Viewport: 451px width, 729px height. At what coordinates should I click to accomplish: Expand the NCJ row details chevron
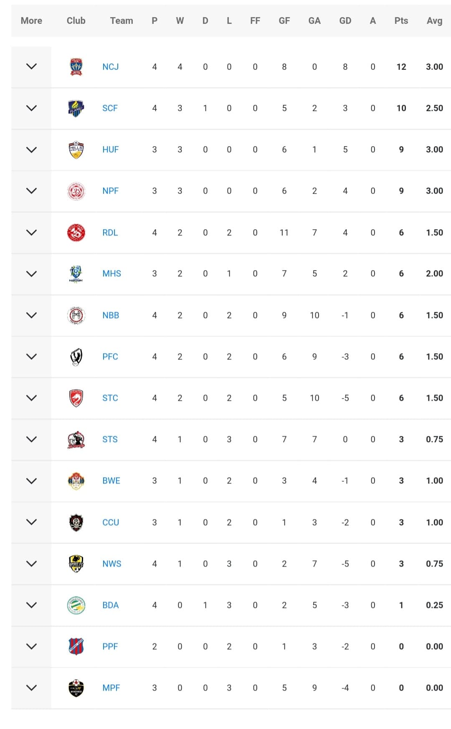31,66
